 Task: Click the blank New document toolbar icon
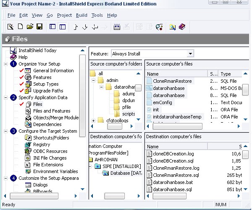pyautogui.click(x=20, y=26)
